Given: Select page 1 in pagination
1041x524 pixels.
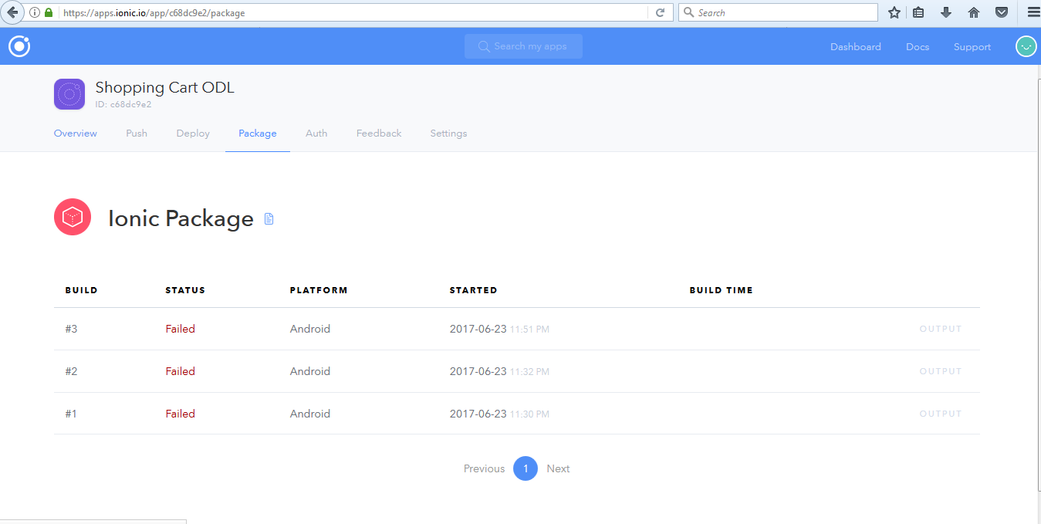Looking at the screenshot, I should click(x=526, y=468).
